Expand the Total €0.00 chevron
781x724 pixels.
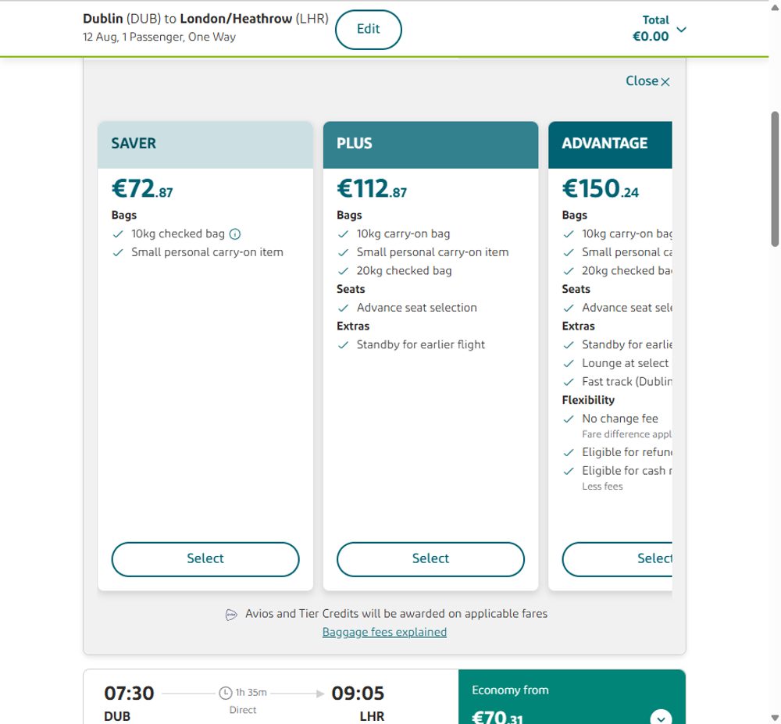(681, 30)
